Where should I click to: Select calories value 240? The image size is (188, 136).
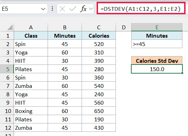click(99, 95)
